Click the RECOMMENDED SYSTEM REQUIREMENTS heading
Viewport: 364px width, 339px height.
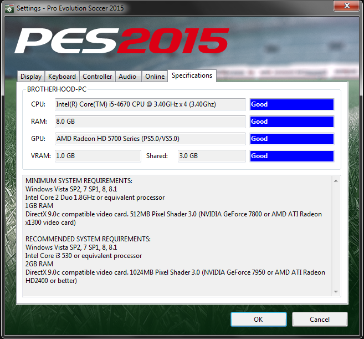point(88,239)
